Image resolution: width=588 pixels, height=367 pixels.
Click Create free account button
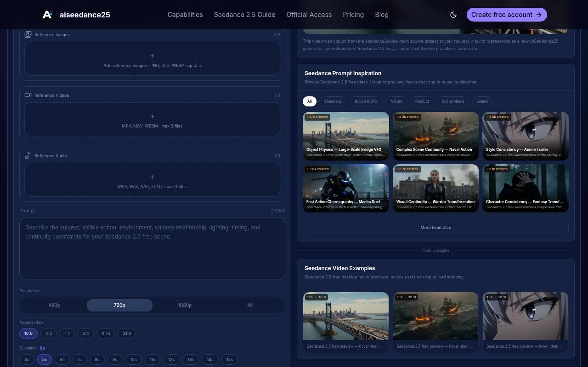507,15
